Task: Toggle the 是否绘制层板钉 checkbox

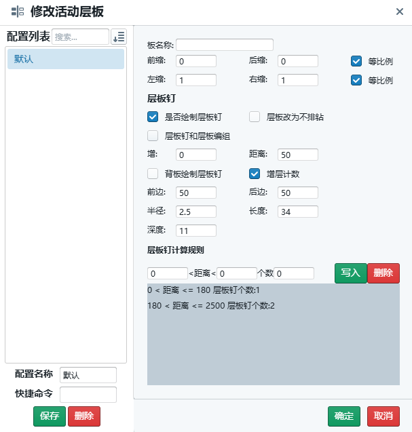Action: [153, 117]
